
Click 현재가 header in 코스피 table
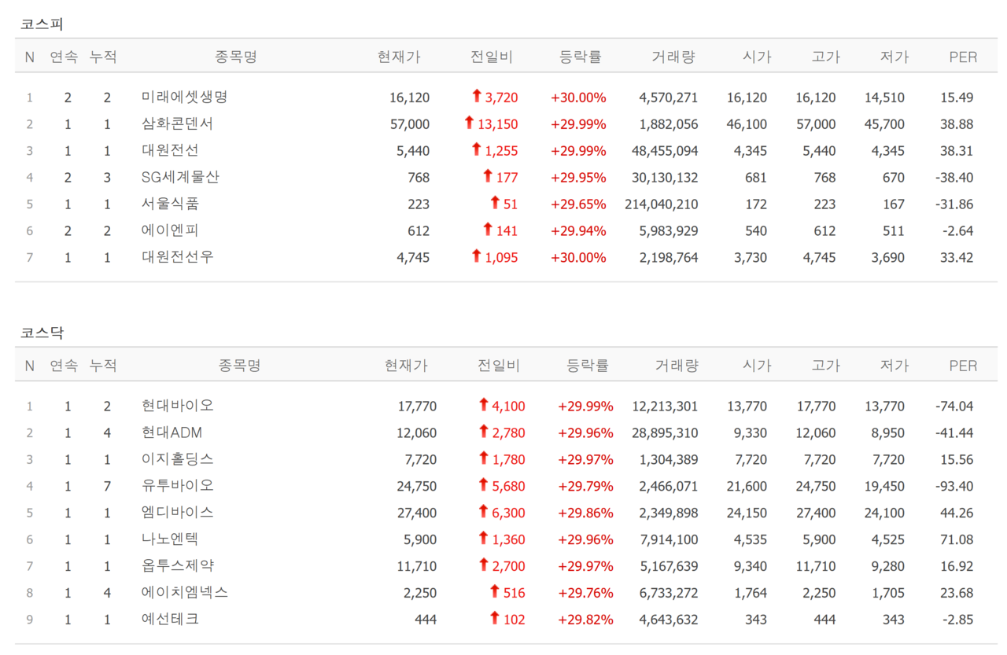pyautogui.click(x=399, y=57)
